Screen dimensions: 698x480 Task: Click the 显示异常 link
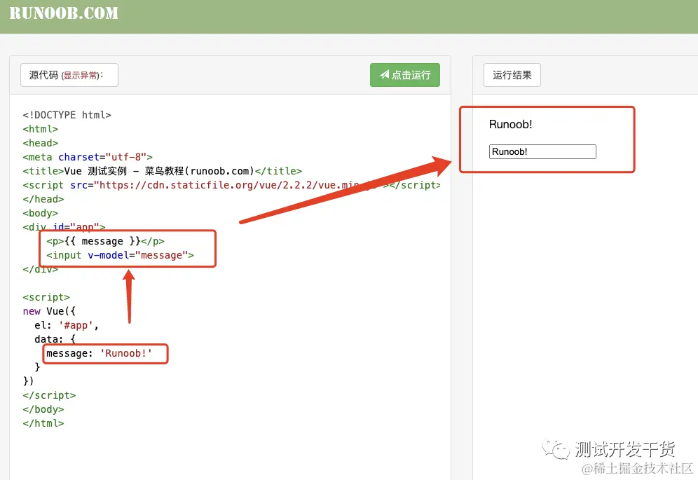80,75
